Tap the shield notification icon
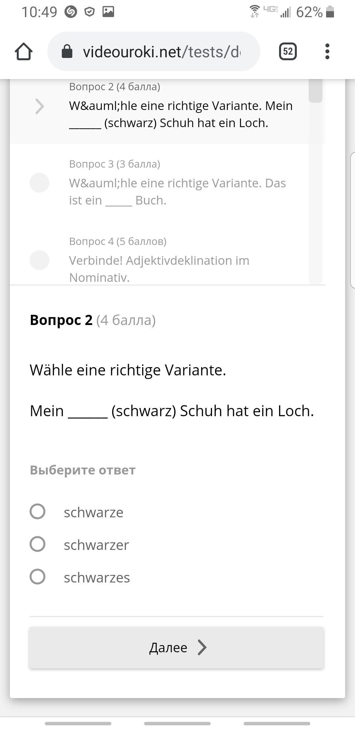The image size is (355, 731). tap(89, 12)
